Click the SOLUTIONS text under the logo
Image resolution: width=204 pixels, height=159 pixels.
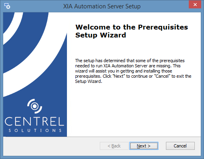(35, 130)
